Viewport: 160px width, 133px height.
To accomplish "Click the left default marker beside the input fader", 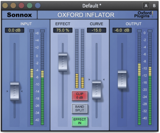I will (7, 91).
